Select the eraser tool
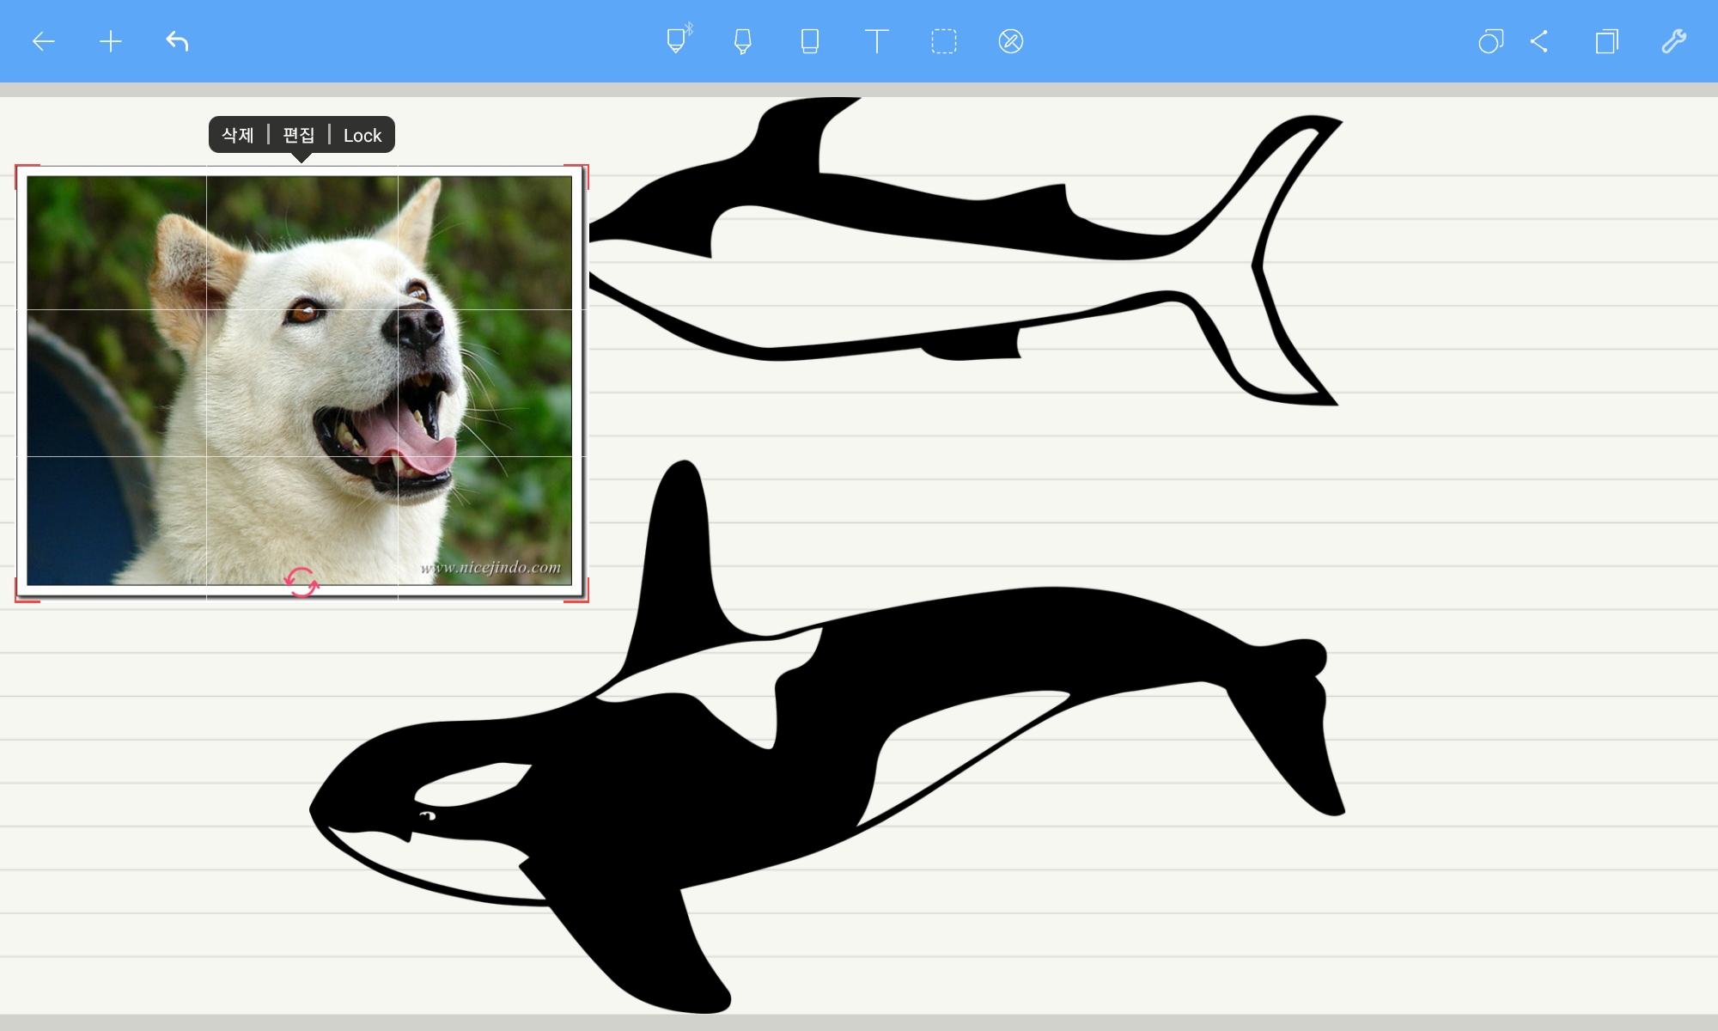The height and width of the screenshot is (1031, 1718). tap(809, 41)
